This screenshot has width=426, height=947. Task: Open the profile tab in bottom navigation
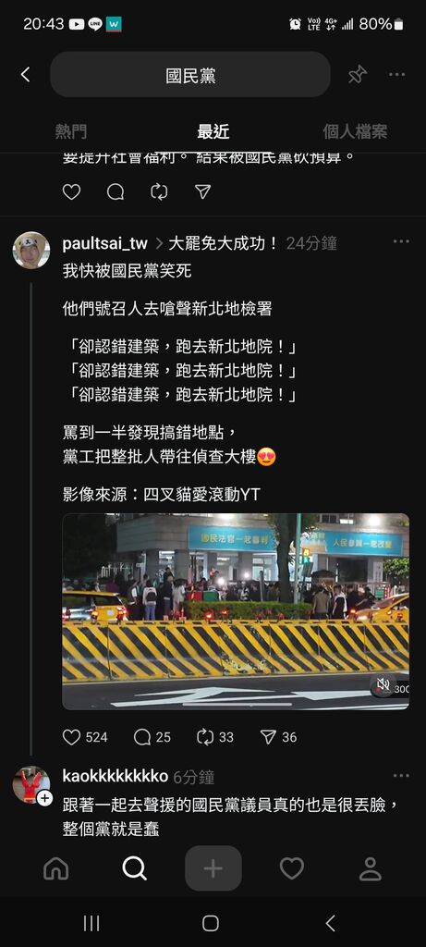tap(370, 868)
